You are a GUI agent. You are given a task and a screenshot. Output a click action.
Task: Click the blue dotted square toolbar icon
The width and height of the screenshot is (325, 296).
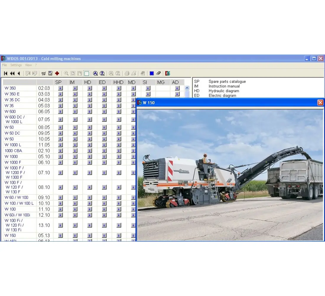tap(152, 73)
